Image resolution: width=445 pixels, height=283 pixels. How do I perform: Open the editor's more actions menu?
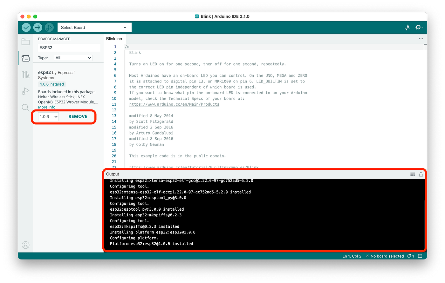click(x=421, y=38)
